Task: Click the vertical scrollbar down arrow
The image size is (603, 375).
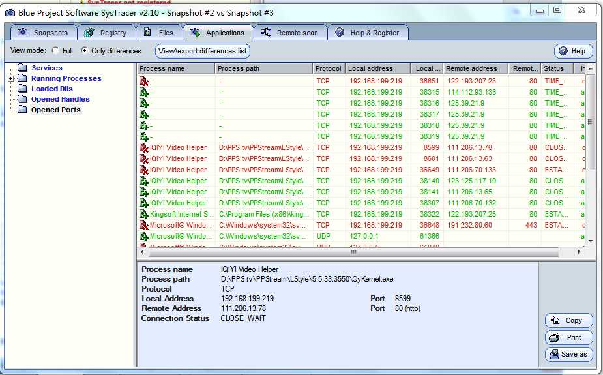Action: point(591,241)
